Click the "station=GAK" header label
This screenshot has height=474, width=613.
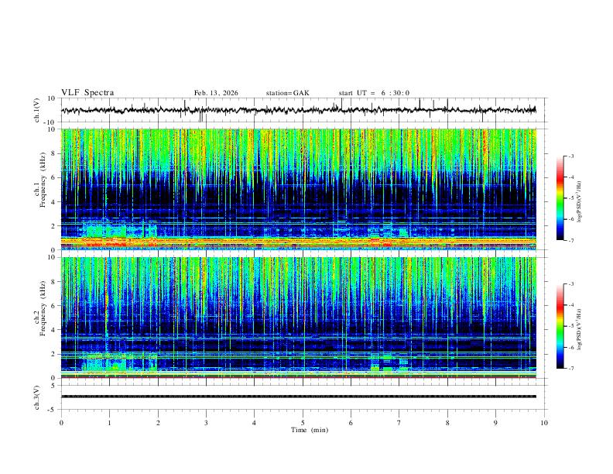287,93
